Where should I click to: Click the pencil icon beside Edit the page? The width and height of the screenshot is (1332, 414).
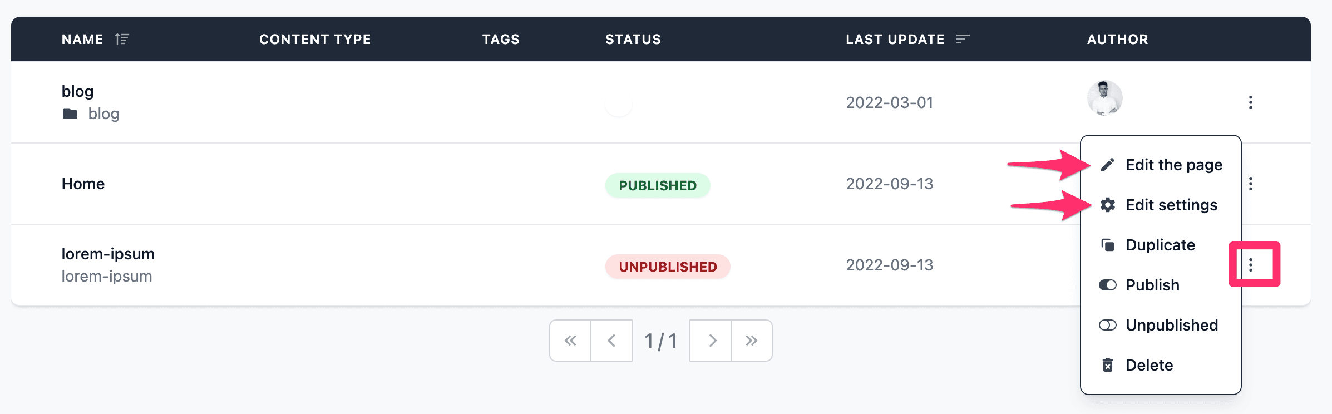1107,165
